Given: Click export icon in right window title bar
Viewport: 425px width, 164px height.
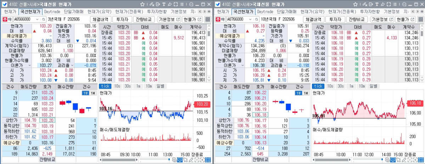Looking at the screenshot, I should click(x=371, y=4).
